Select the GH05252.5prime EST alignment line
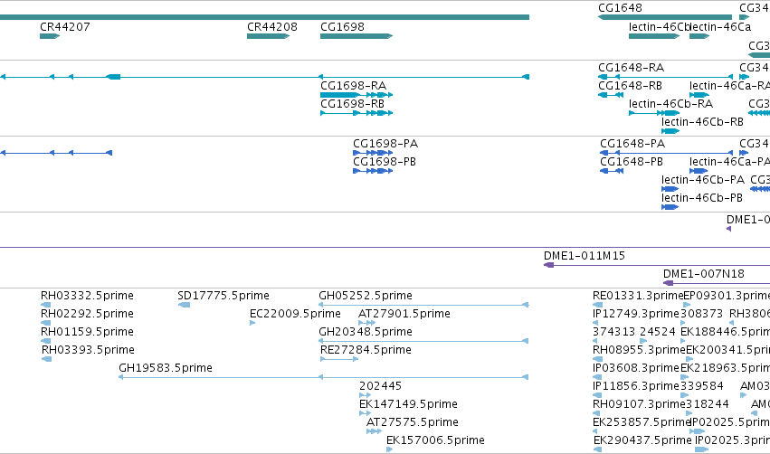This screenshot has width=770, height=454. (x=423, y=305)
